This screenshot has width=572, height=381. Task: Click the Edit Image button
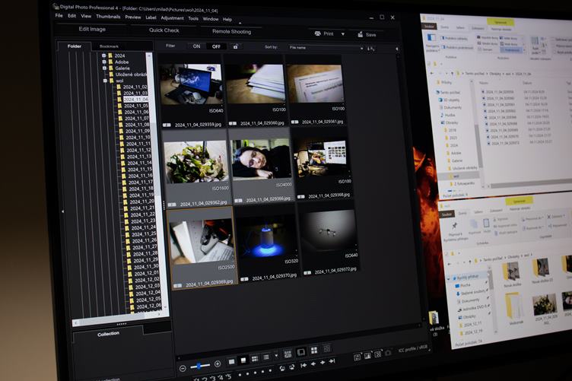[x=92, y=29]
